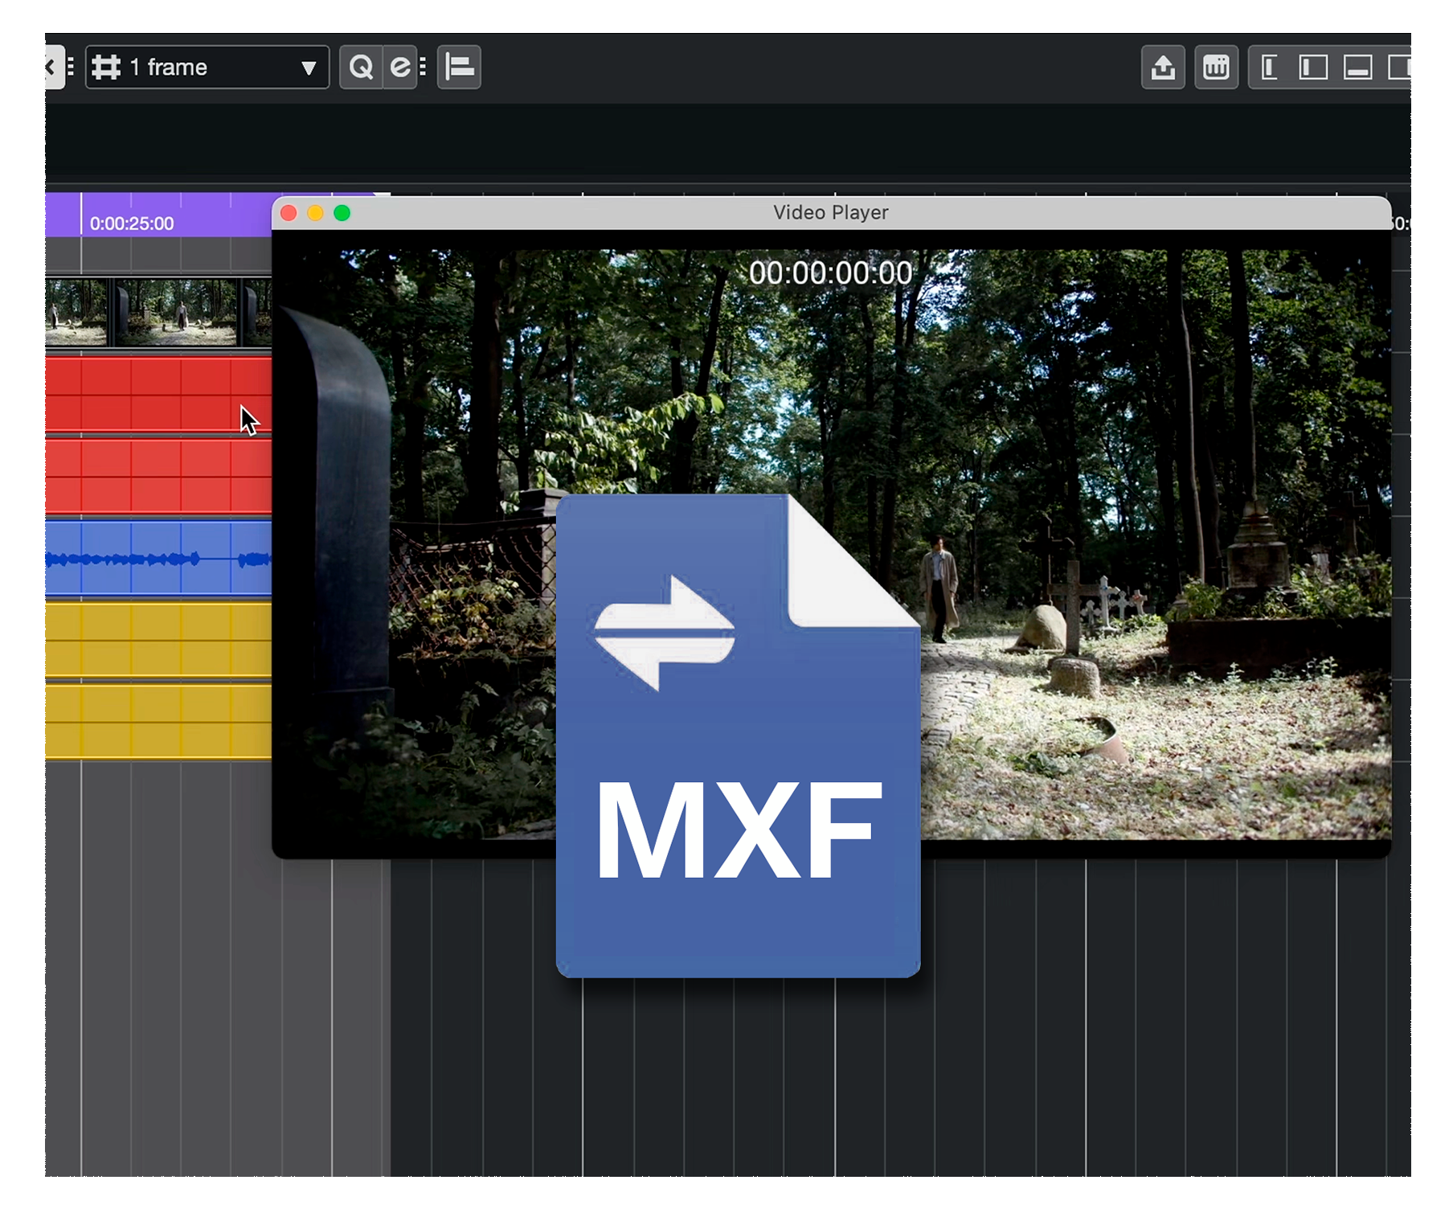This screenshot has width=1453, height=1217.
Task: Open the on-screen keyboard icon
Action: coord(1215,68)
